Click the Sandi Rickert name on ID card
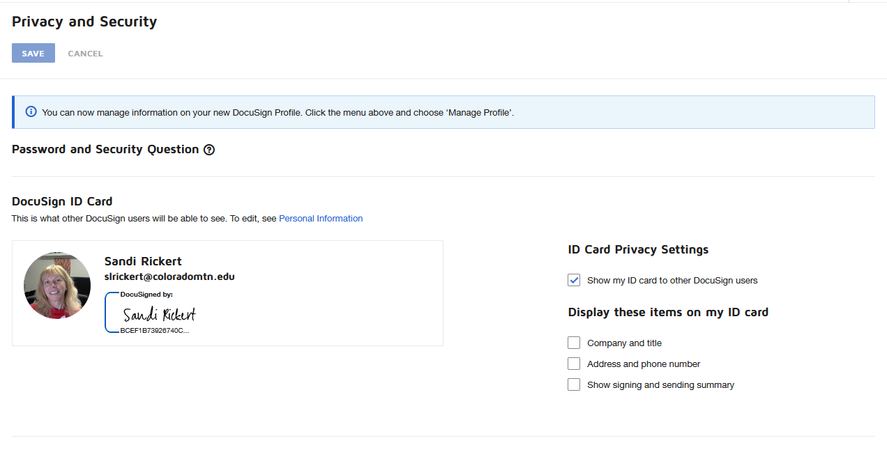 [x=143, y=261]
